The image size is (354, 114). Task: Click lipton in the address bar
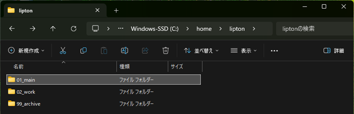[x=237, y=29]
